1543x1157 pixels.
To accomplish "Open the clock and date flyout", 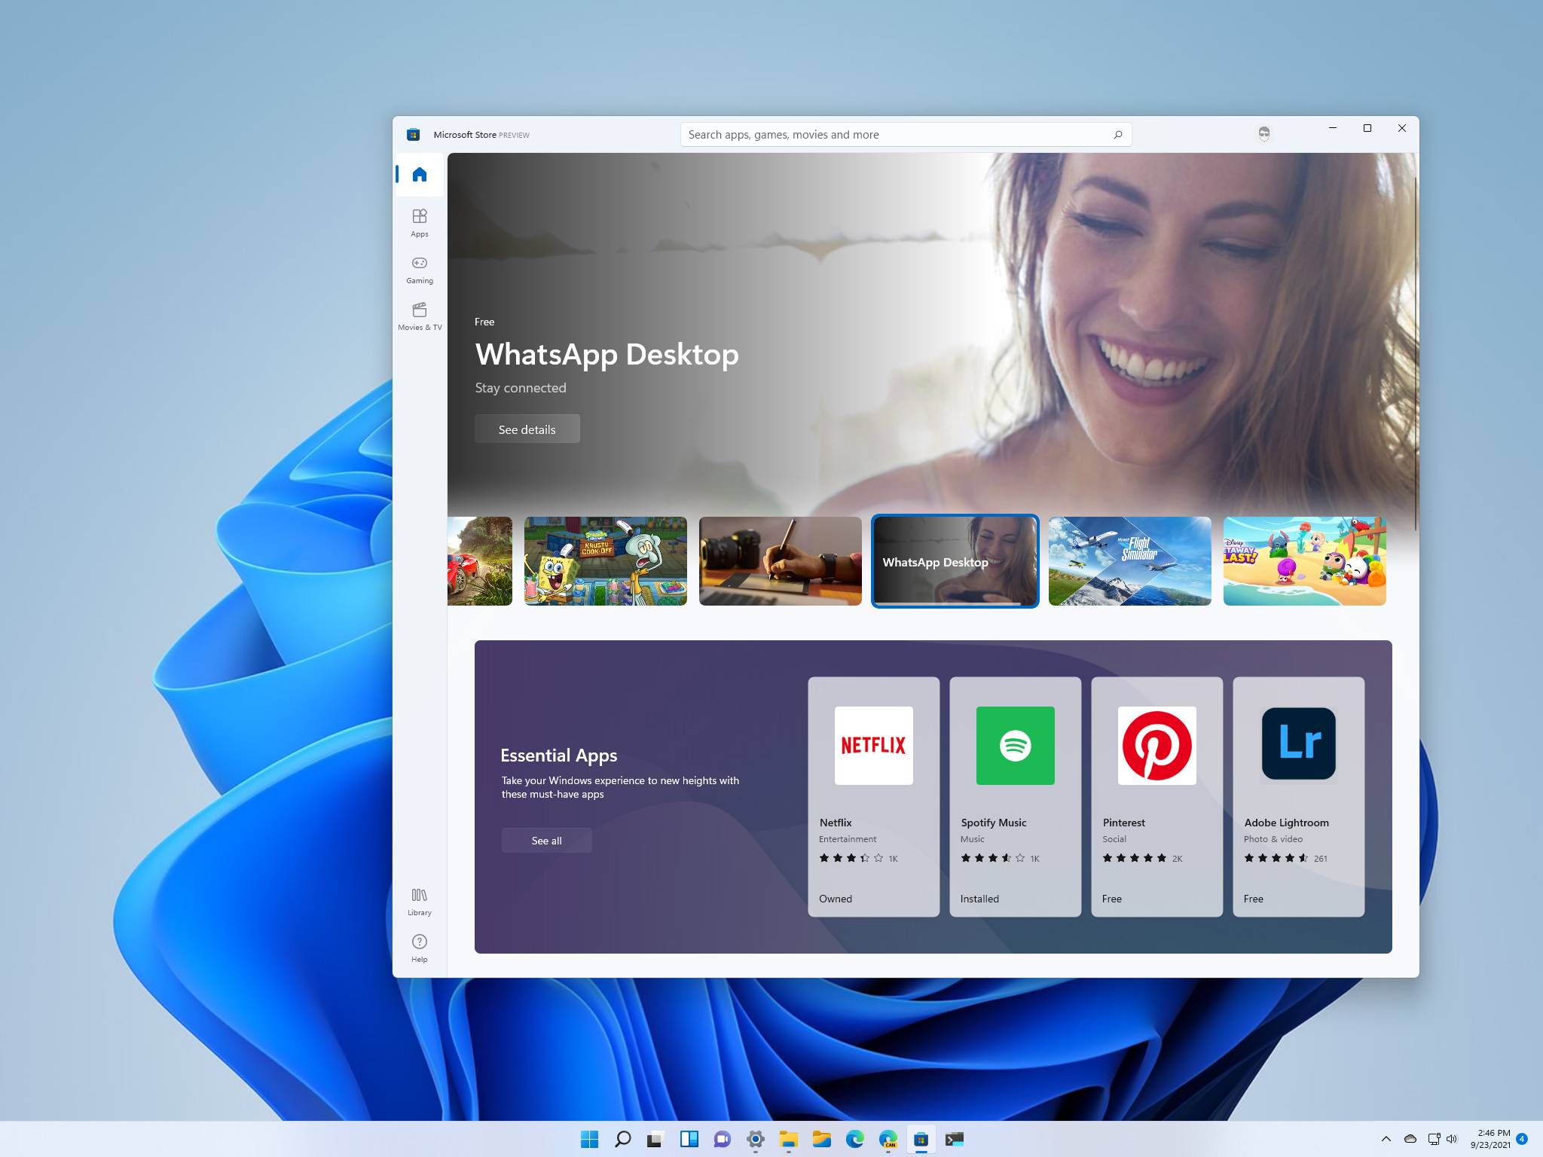I will point(1490,1139).
